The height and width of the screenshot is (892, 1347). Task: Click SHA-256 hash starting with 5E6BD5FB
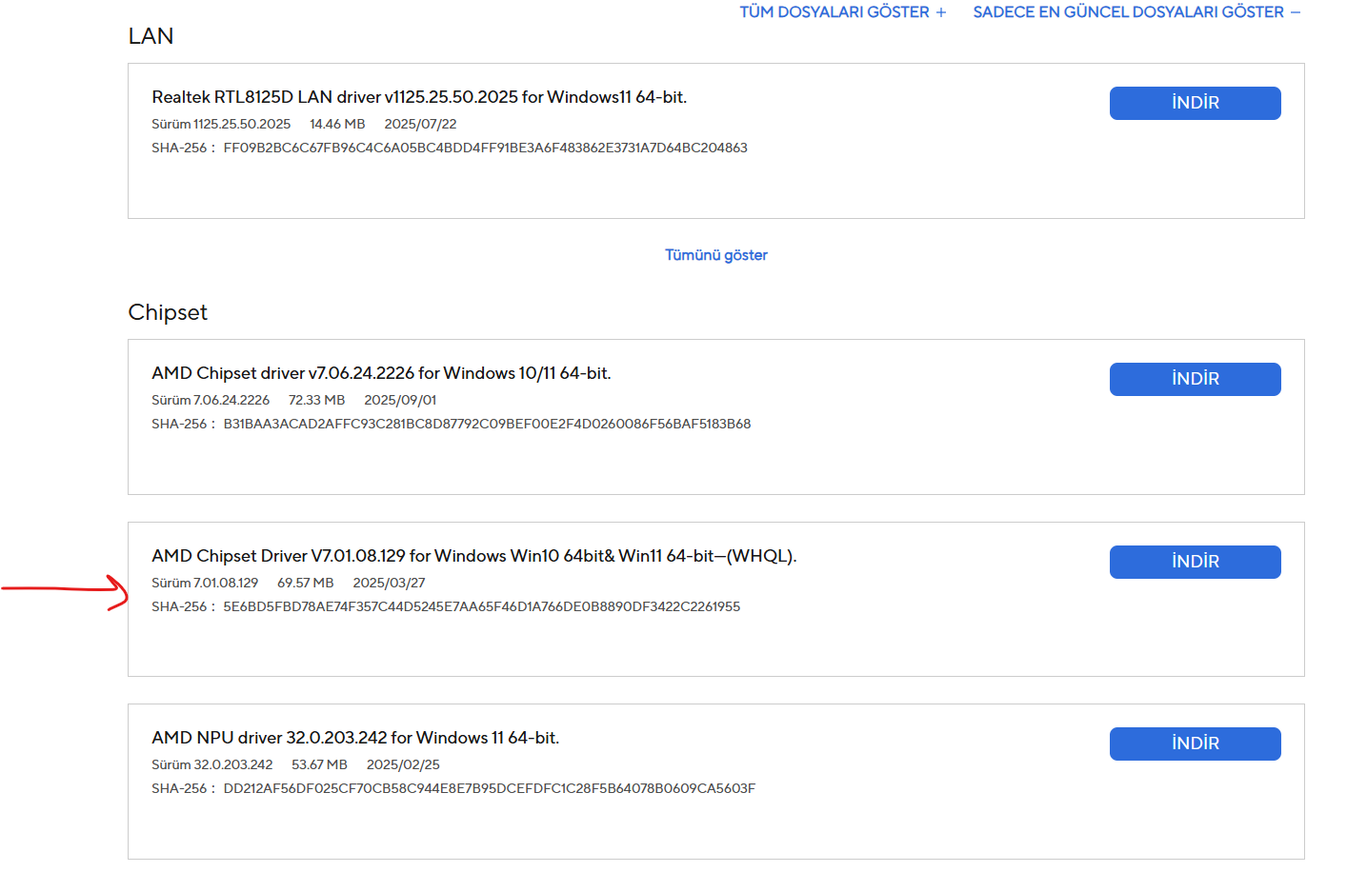(482, 606)
